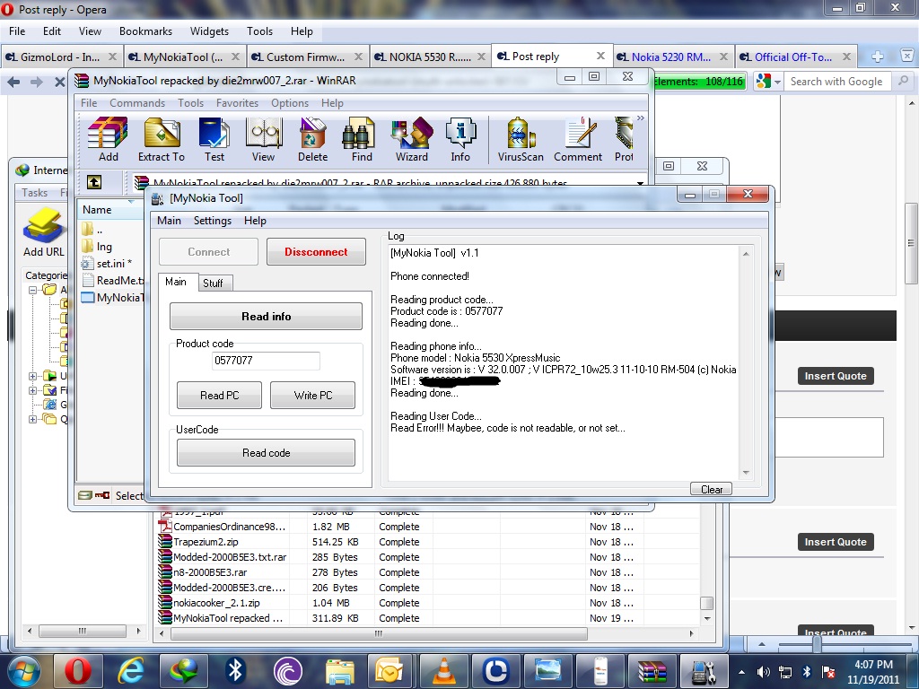
Task: Click the Name column header in WinRAR
Action: tap(109, 210)
